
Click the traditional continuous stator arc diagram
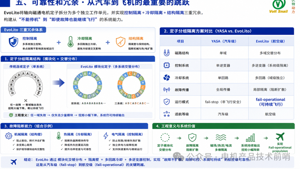[x=25, y=83]
